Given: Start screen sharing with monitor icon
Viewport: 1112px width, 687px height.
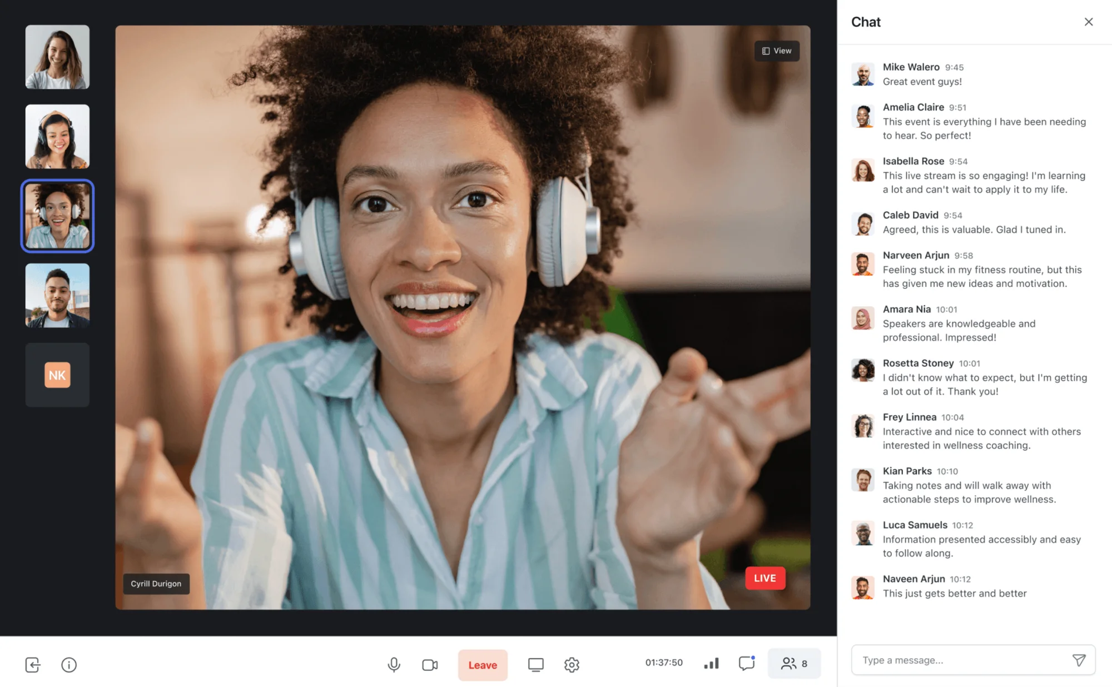Looking at the screenshot, I should [535, 664].
